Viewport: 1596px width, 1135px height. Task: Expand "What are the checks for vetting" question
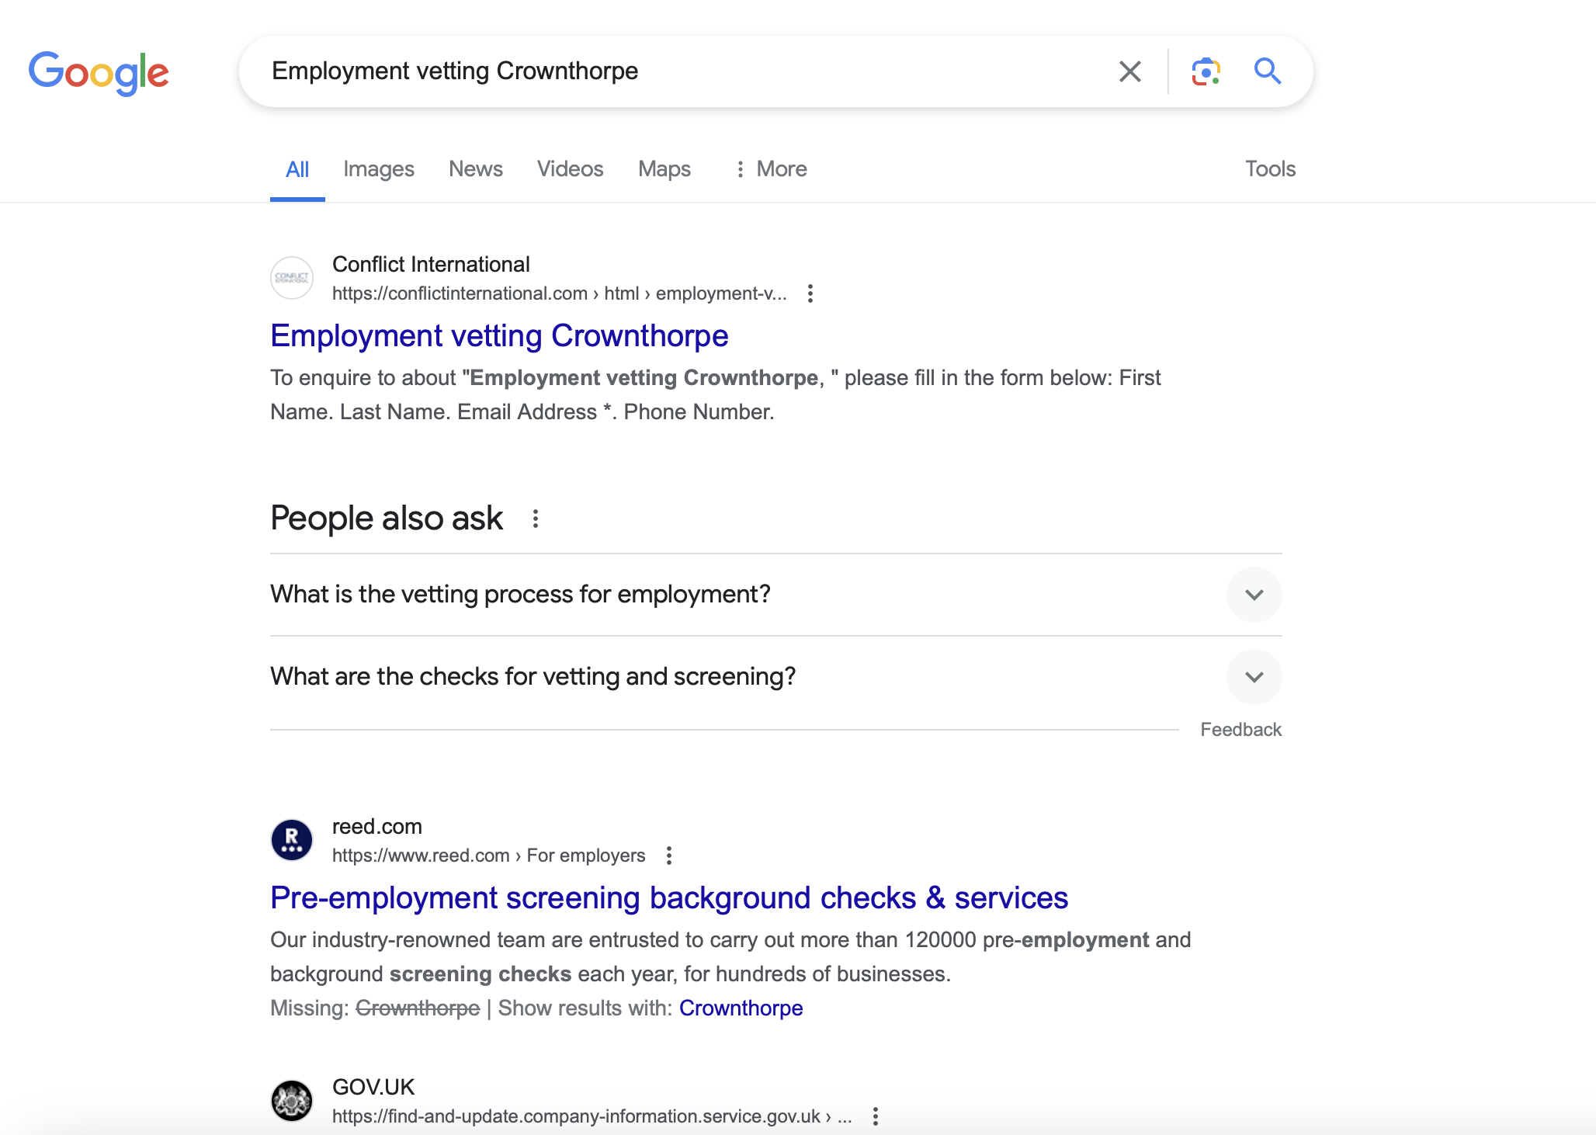point(1254,677)
